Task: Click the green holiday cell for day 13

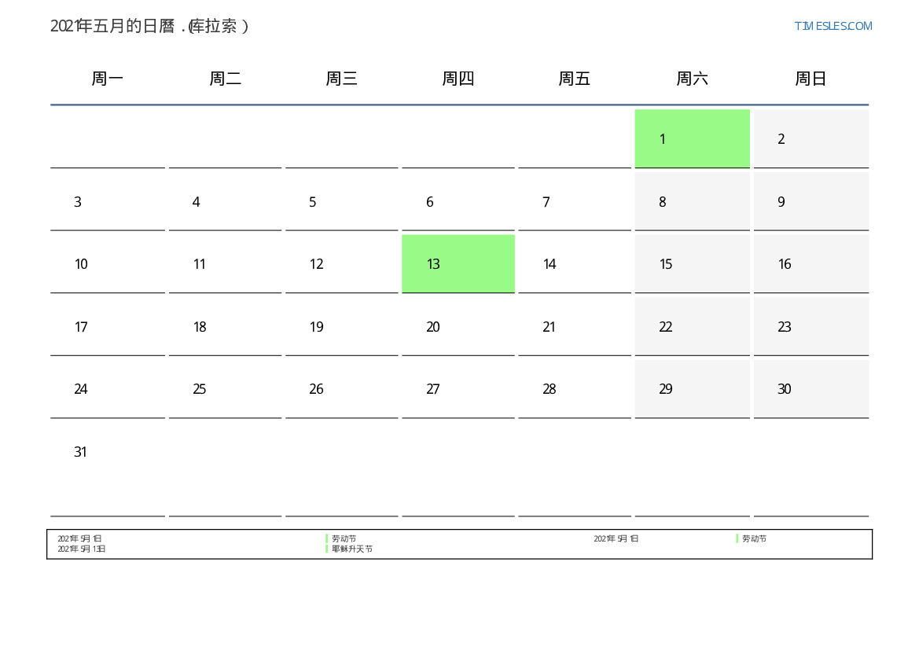Action: pyautogui.click(x=458, y=264)
